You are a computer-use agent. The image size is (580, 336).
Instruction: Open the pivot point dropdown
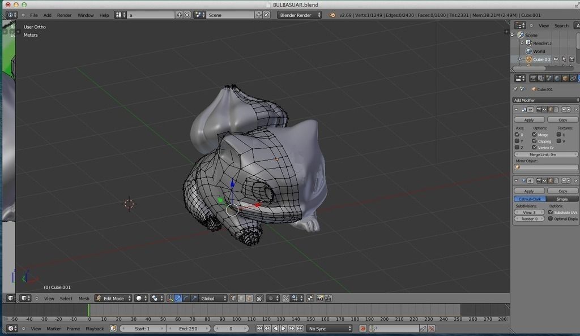pos(157,298)
